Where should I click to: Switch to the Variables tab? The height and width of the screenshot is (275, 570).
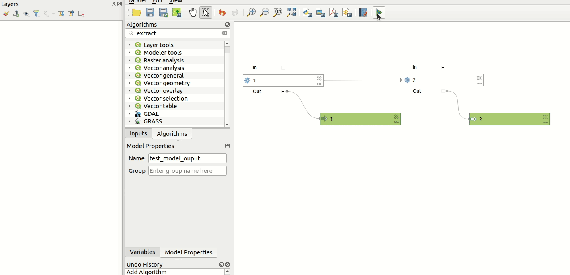click(142, 252)
